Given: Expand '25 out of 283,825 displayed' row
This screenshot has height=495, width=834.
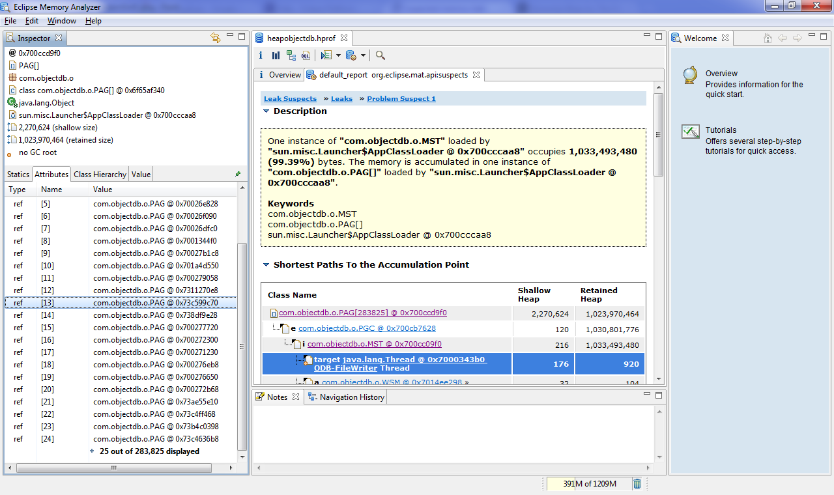Looking at the screenshot, I should click(x=93, y=451).
